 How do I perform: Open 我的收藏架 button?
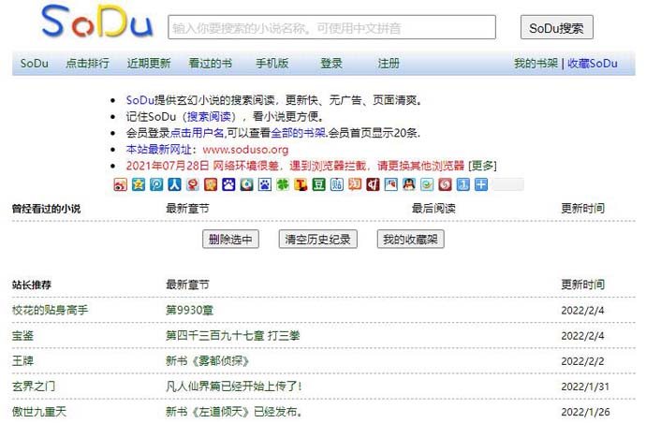point(410,239)
